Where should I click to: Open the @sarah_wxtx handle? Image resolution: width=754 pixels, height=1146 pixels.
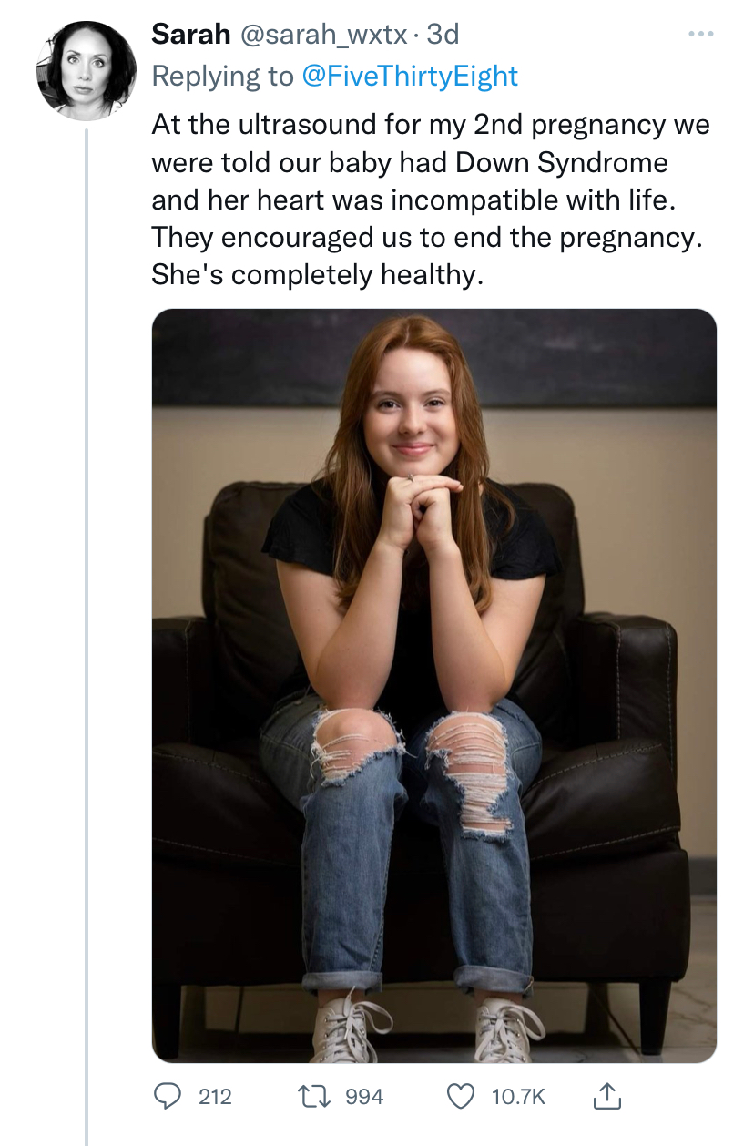323,35
